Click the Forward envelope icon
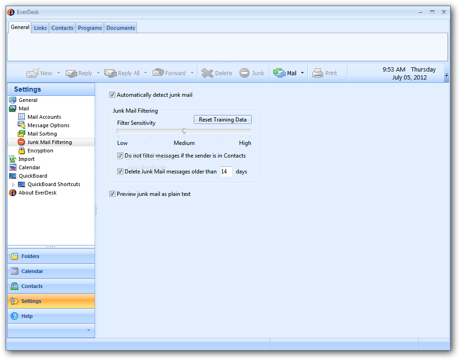Viewport: 460px width, 360px height. click(x=158, y=72)
